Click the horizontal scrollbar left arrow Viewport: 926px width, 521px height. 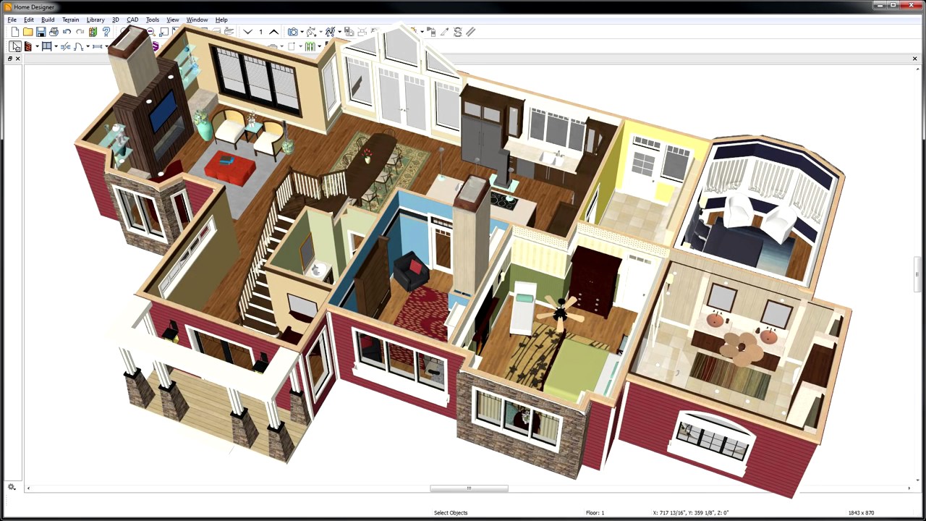point(28,488)
